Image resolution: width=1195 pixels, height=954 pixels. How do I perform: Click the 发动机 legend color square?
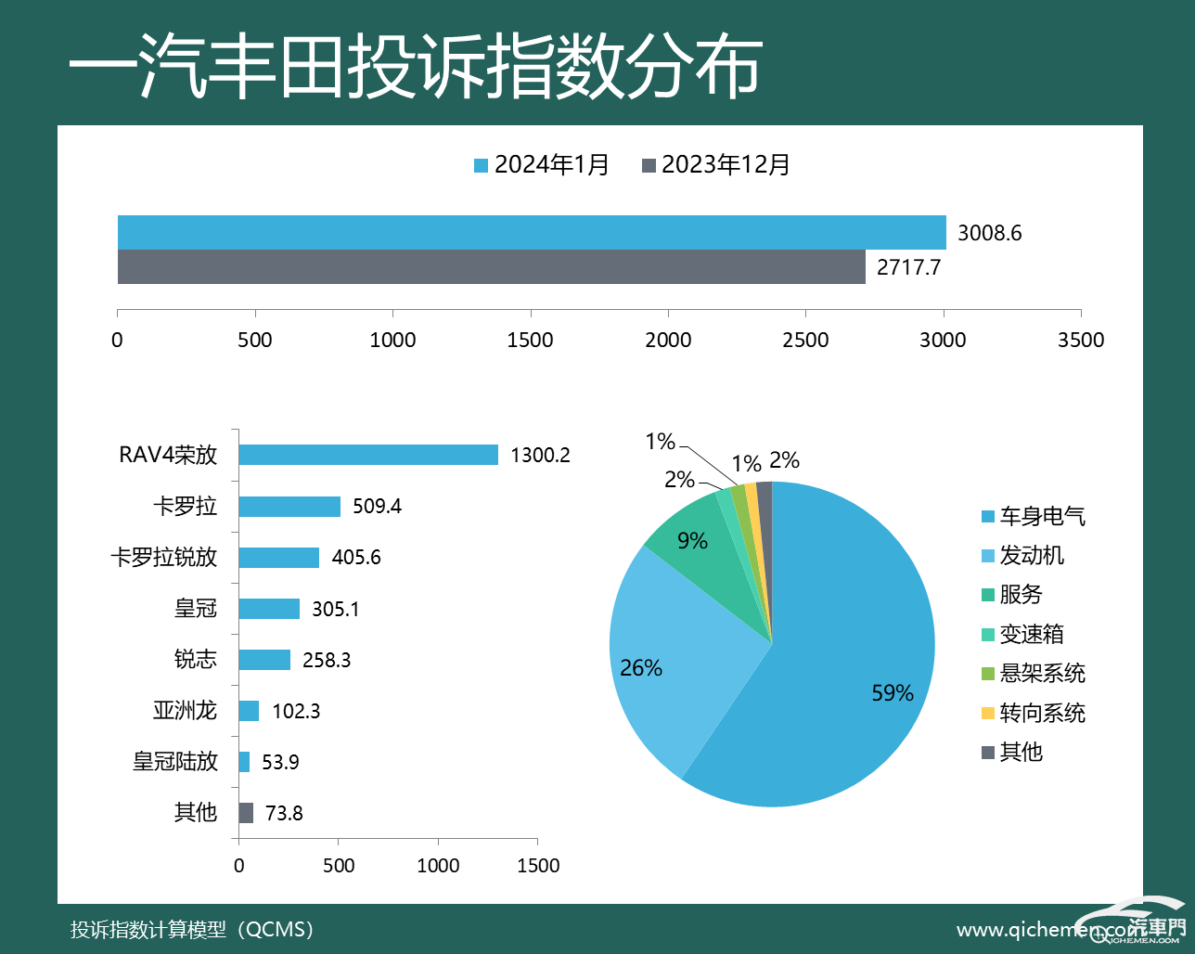[x=988, y=556]
